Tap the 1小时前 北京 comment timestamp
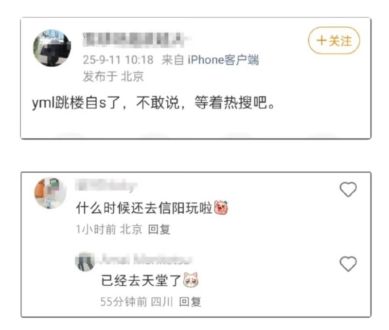The image size is (389, 330). point(109,229)
